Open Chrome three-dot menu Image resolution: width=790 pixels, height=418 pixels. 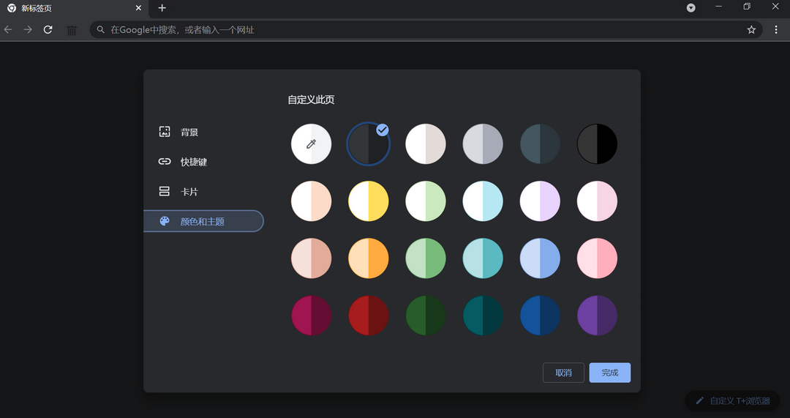click(776, 30)
